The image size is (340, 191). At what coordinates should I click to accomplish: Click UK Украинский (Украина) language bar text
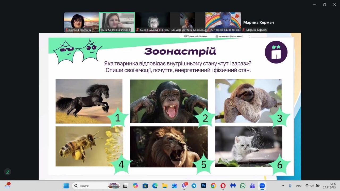point(195,36)
